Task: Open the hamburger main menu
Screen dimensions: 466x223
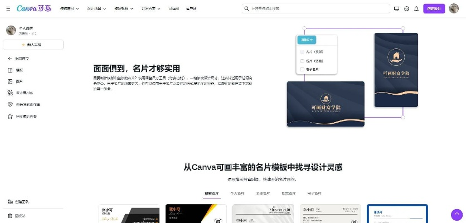Action: coord(9,9)
